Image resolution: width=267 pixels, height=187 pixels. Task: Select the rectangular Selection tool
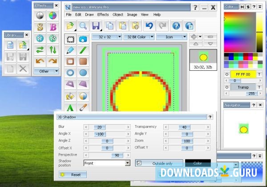coord(70,39)
